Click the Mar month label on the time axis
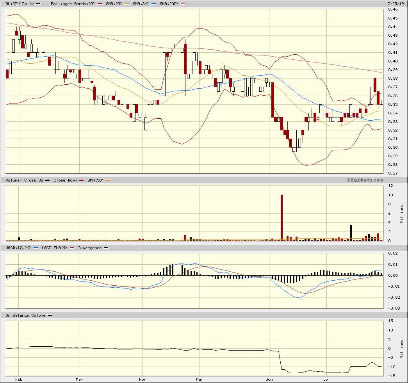Image resolution: width=408 pixels, height=383 pixels. click(79, 379)
